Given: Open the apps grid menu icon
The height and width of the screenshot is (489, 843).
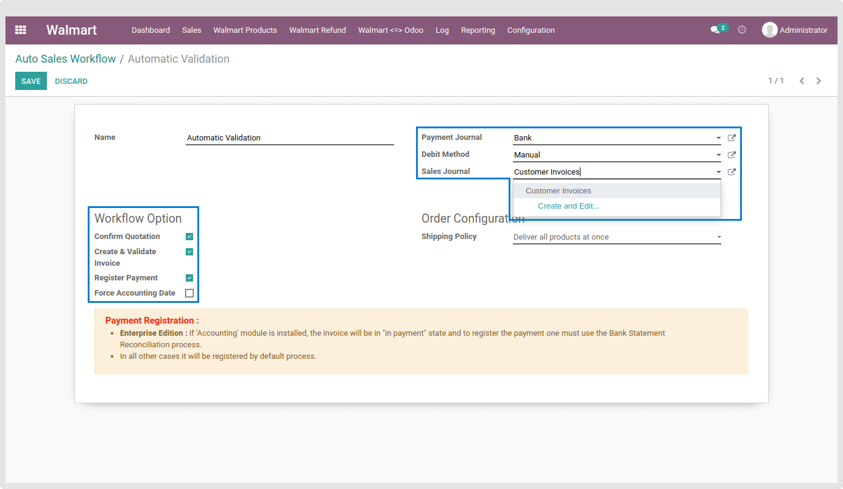Looking at the screenshot, I should pos(21,30).
